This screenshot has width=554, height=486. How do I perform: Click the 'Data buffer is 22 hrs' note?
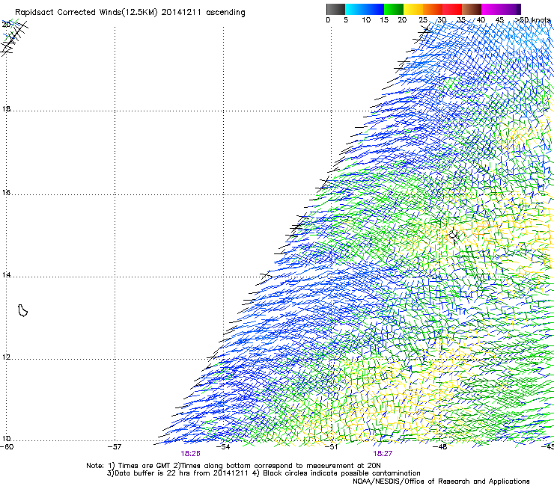(178, 473)
